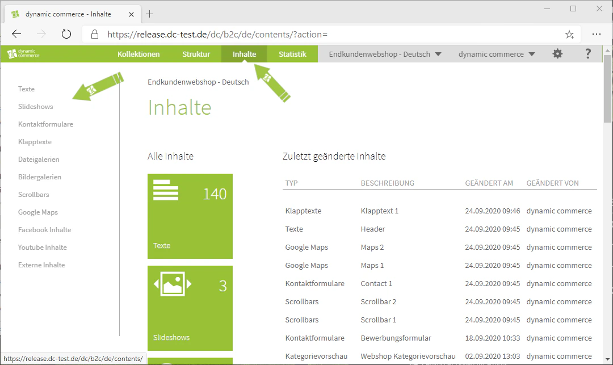Open Slideshows in the sidebar
613x365 pixels.
pyautogui.click(x=36, y=106)
